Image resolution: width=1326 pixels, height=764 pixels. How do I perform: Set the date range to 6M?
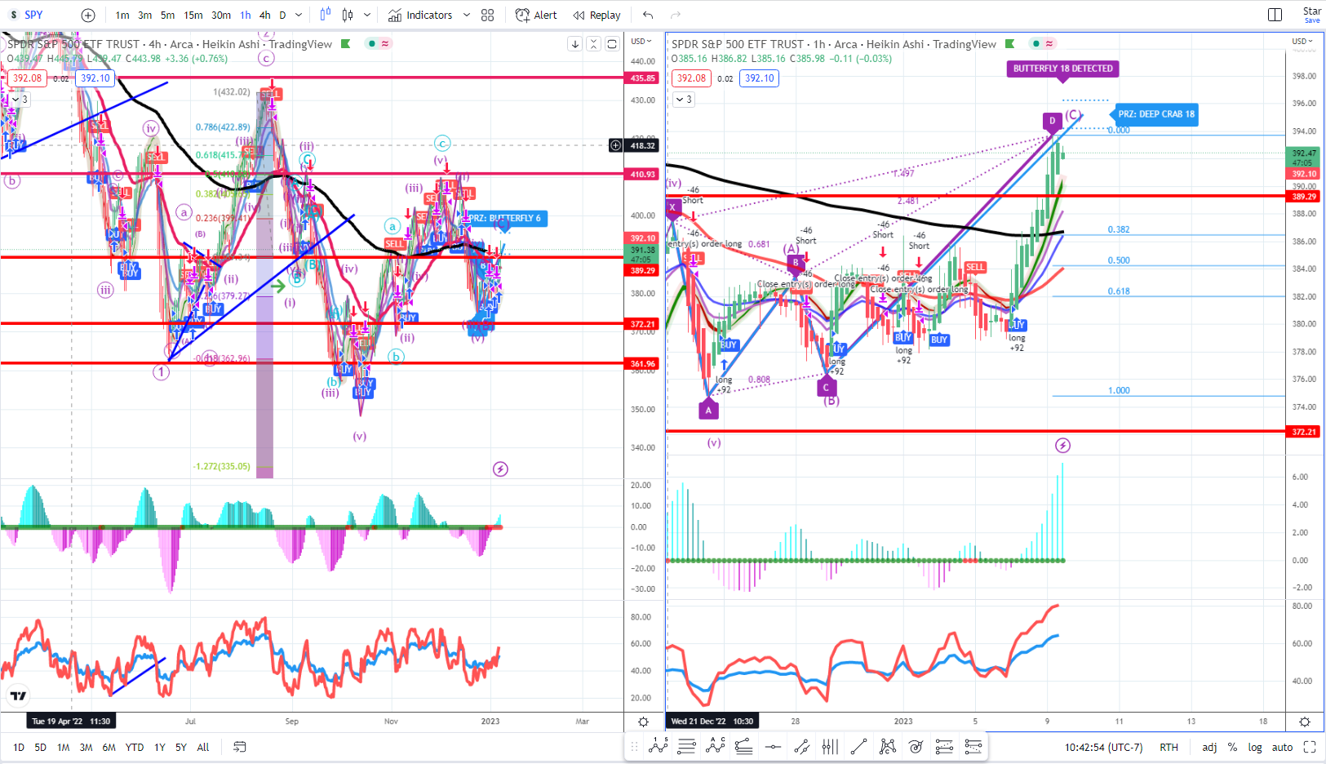(109, 747)
